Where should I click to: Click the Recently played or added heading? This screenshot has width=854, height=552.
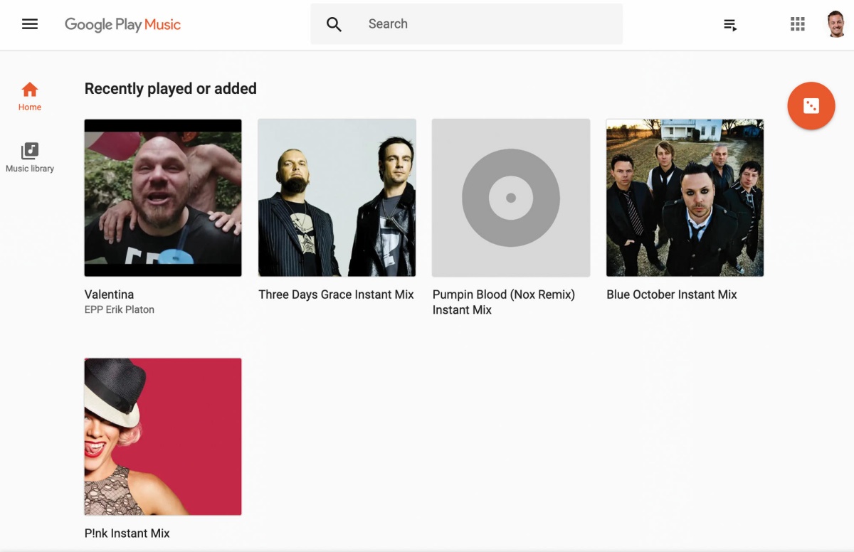tap(171, 89)
